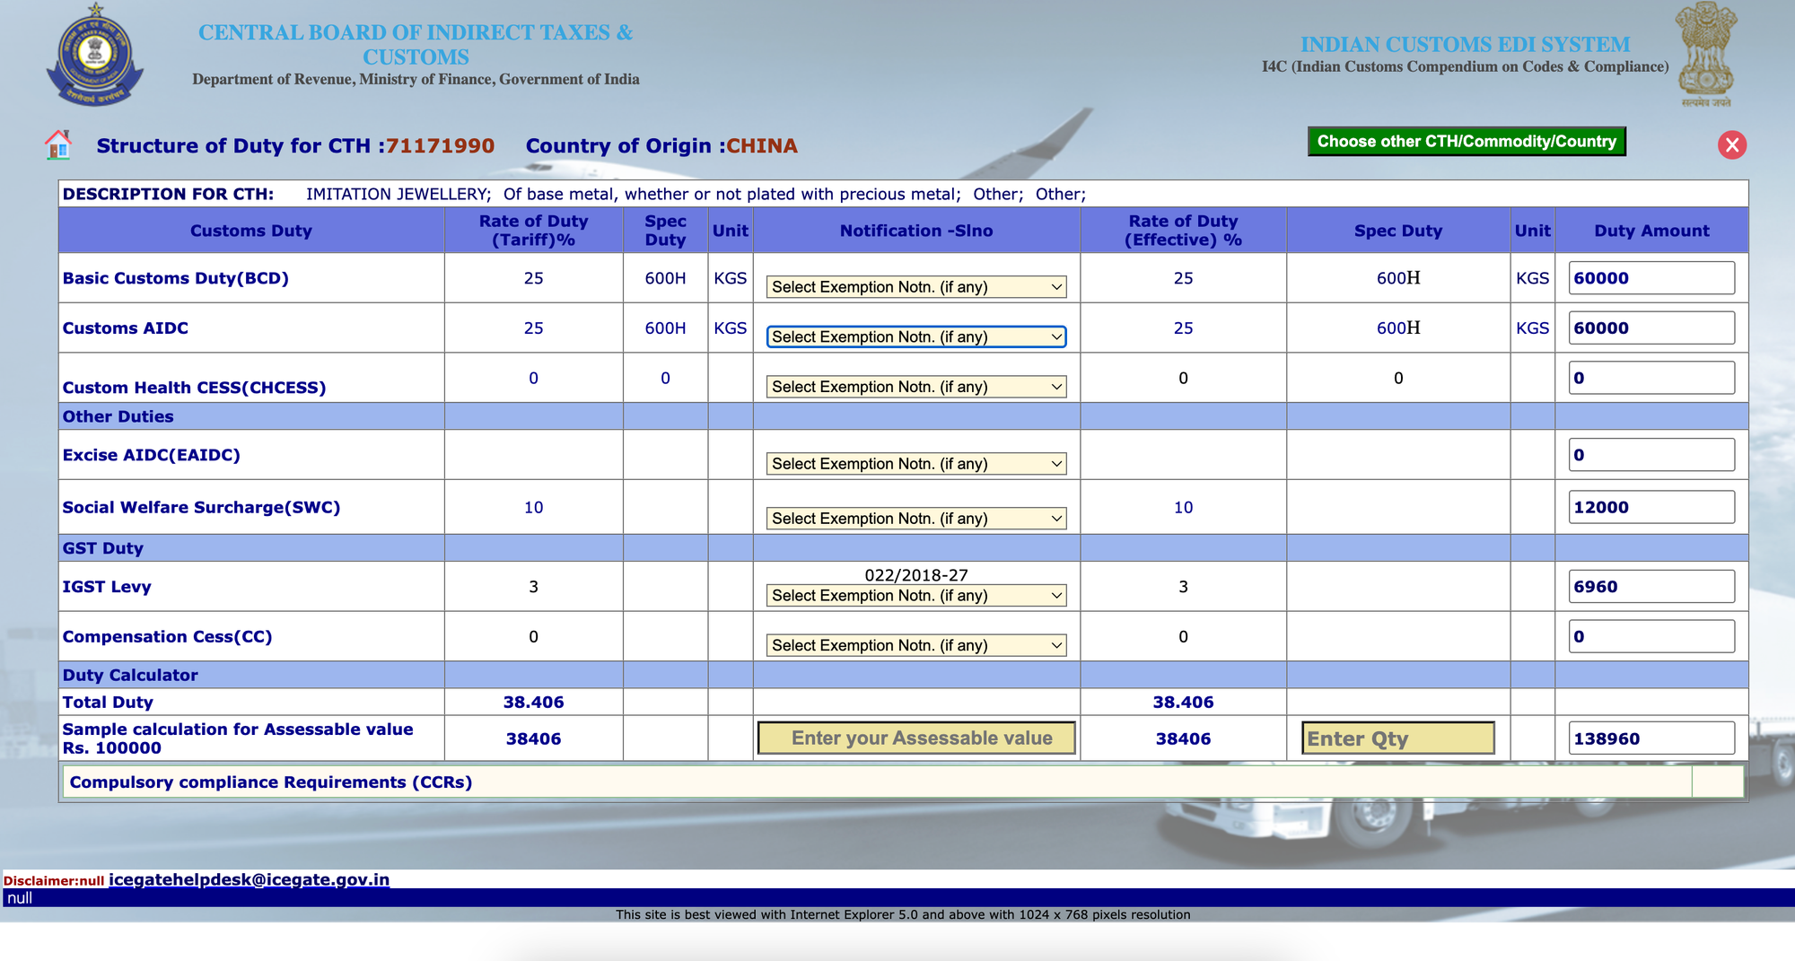
Task: Expand the Customs AIDC exemption dropdown
Action: coord(915,337)
